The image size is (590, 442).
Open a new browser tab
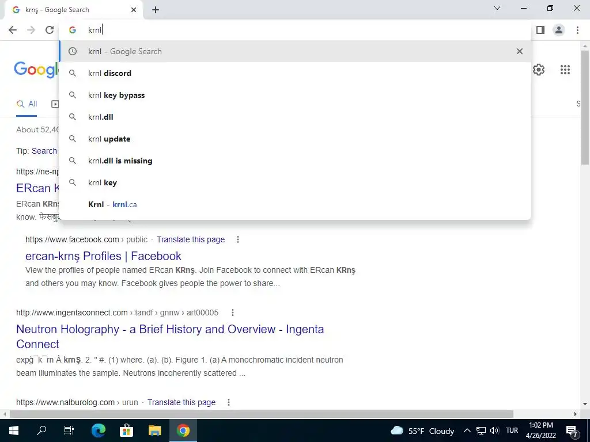coord(156,10)
